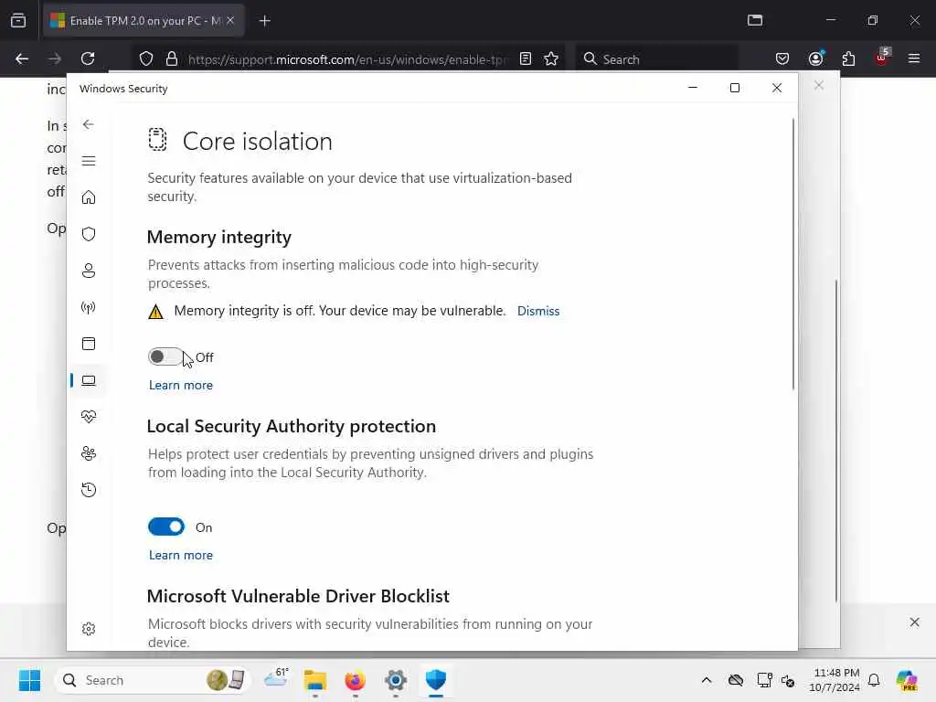Open App & browser control icon

[x=89, y=344]
